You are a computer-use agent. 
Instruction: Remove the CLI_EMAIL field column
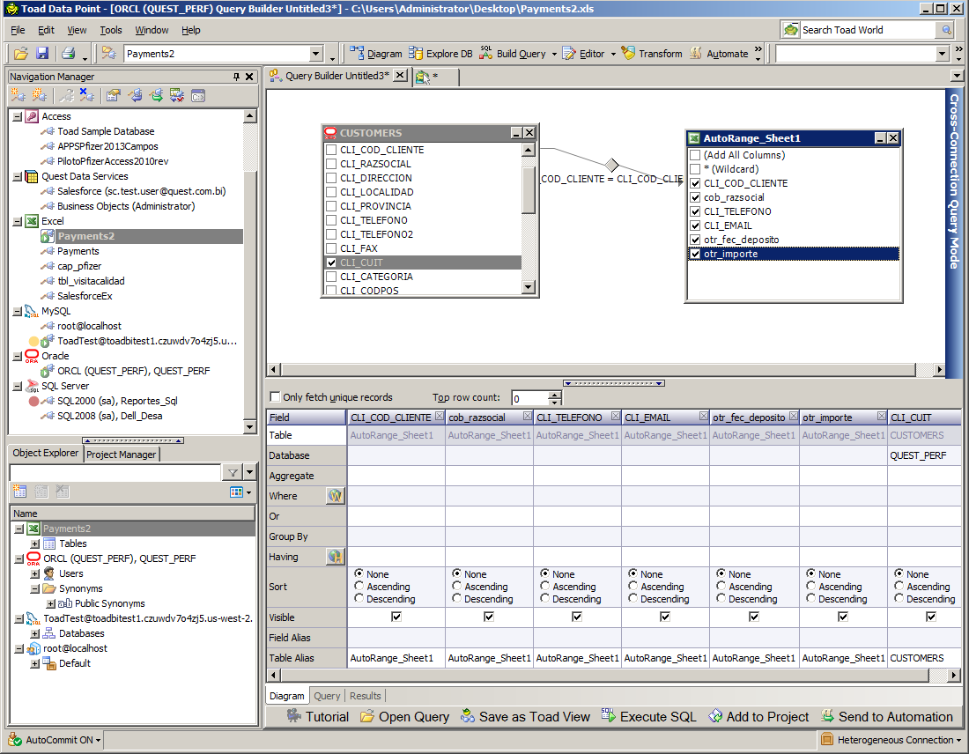(x=703, y=417)
